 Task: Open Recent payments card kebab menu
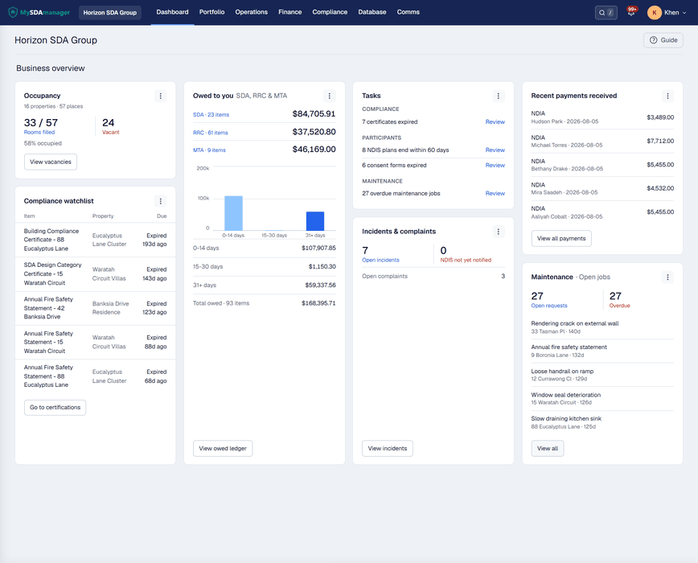[667, 96]
